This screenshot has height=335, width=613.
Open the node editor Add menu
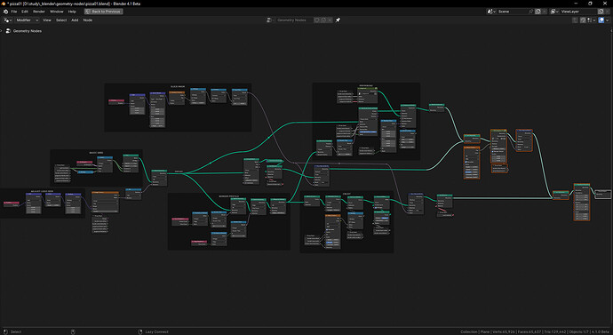coord(75,20)
